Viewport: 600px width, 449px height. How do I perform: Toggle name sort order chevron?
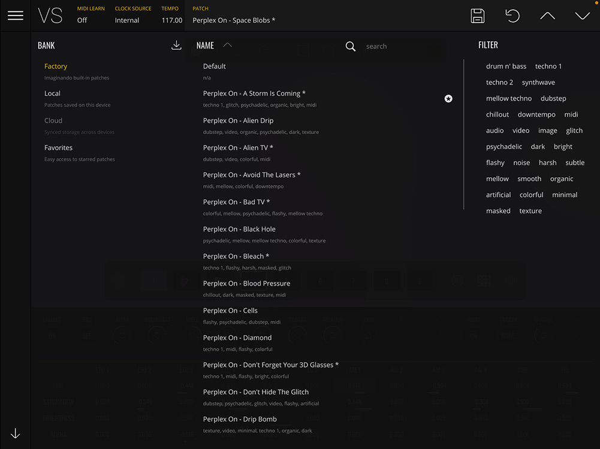(227, 45)
